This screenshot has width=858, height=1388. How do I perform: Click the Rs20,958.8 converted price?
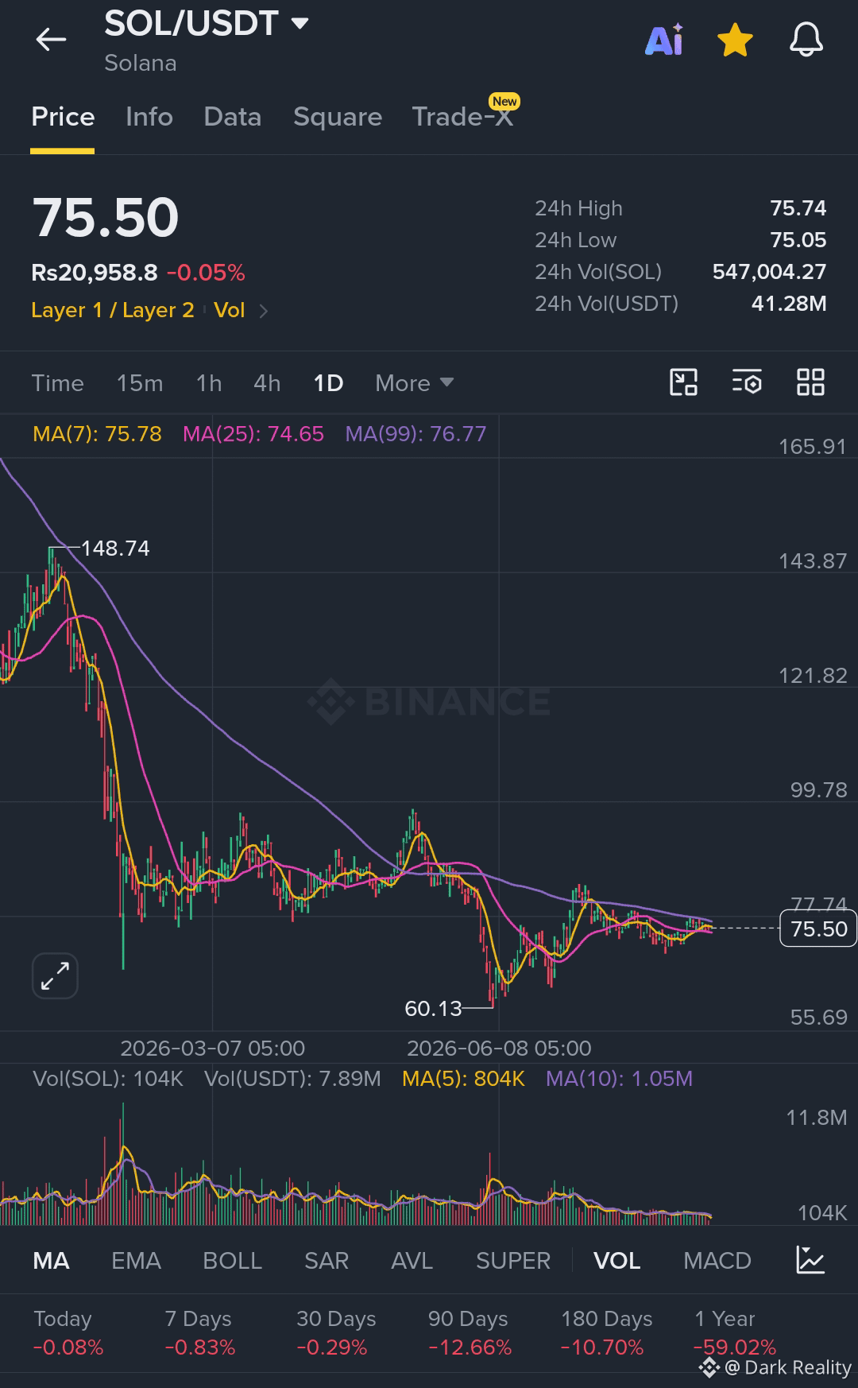click(95, 273)
